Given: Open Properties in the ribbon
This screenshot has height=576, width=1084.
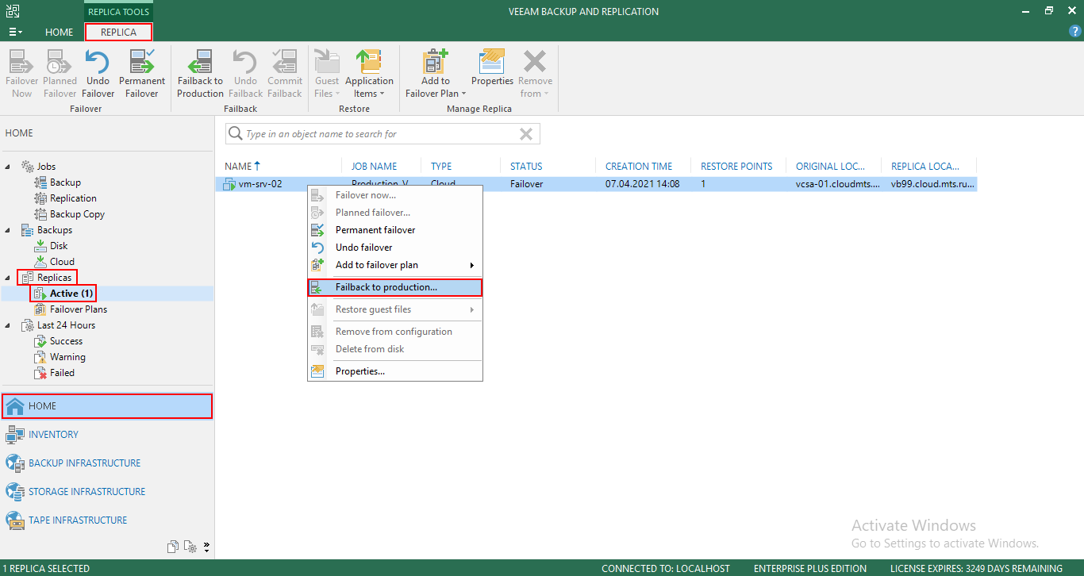Looking at the screenshot, I should [x=492, y=63].
